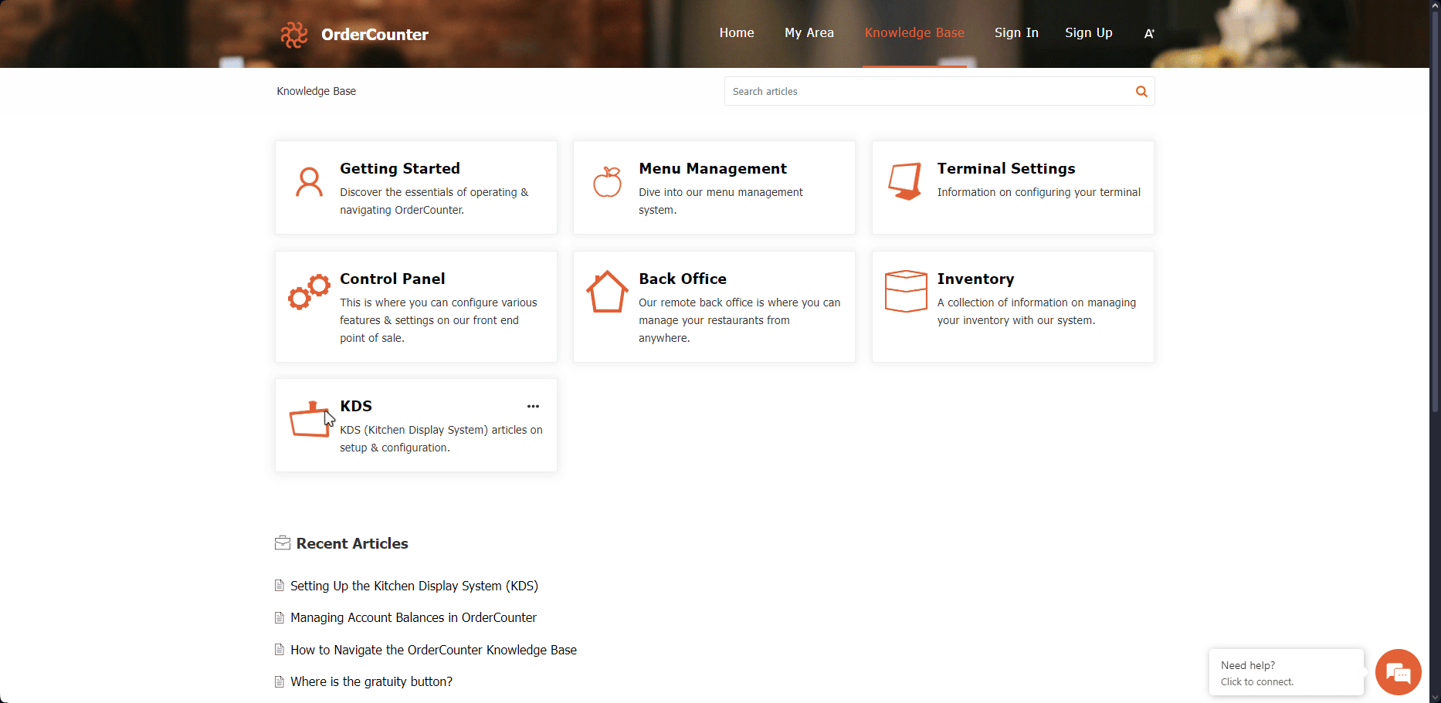This screenshot has width=1441, height=703.
Task: Click Sign Up in the header
Action: pyautogui.click(x=1089, y=32)
